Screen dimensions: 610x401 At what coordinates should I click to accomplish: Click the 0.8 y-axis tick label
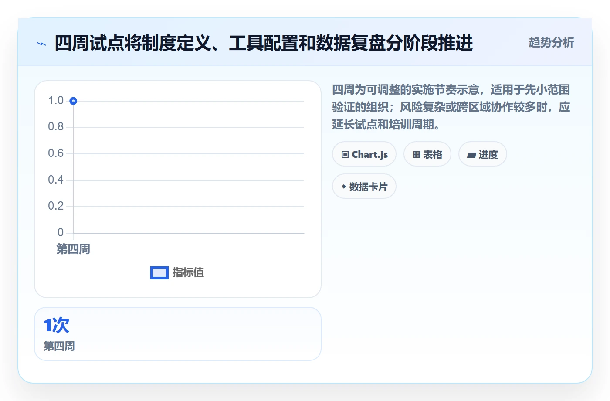coord(56,127)
